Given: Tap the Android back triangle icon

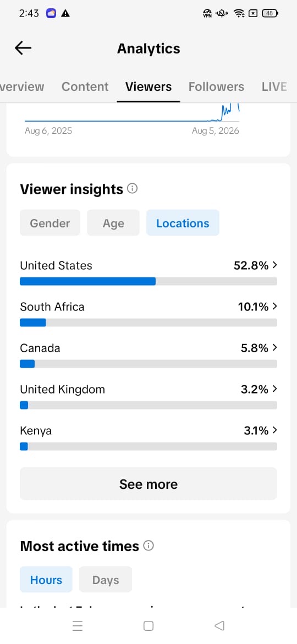Looking at the screenshot, I should pyautogui.click(x=219, y=625).
